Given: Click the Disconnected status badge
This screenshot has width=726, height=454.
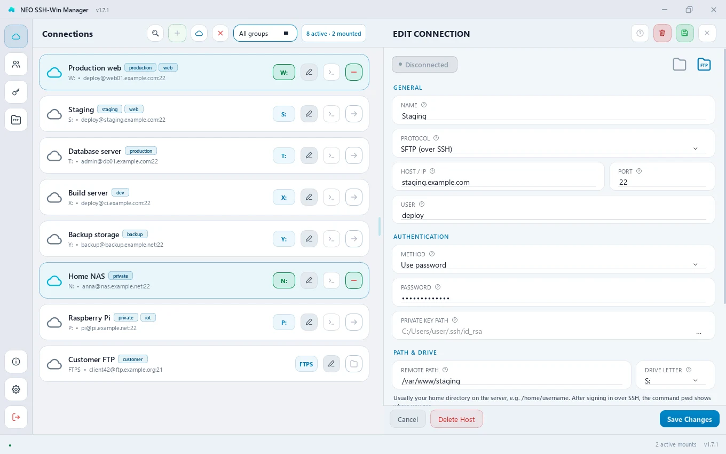Looking at the screenshot, I should click(424, 65).
